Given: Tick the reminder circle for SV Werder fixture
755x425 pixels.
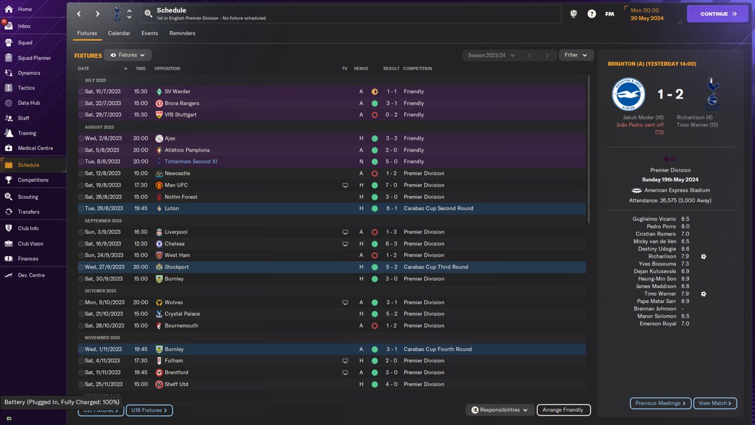Looking at the screenshot, I should tap(81, 91).
